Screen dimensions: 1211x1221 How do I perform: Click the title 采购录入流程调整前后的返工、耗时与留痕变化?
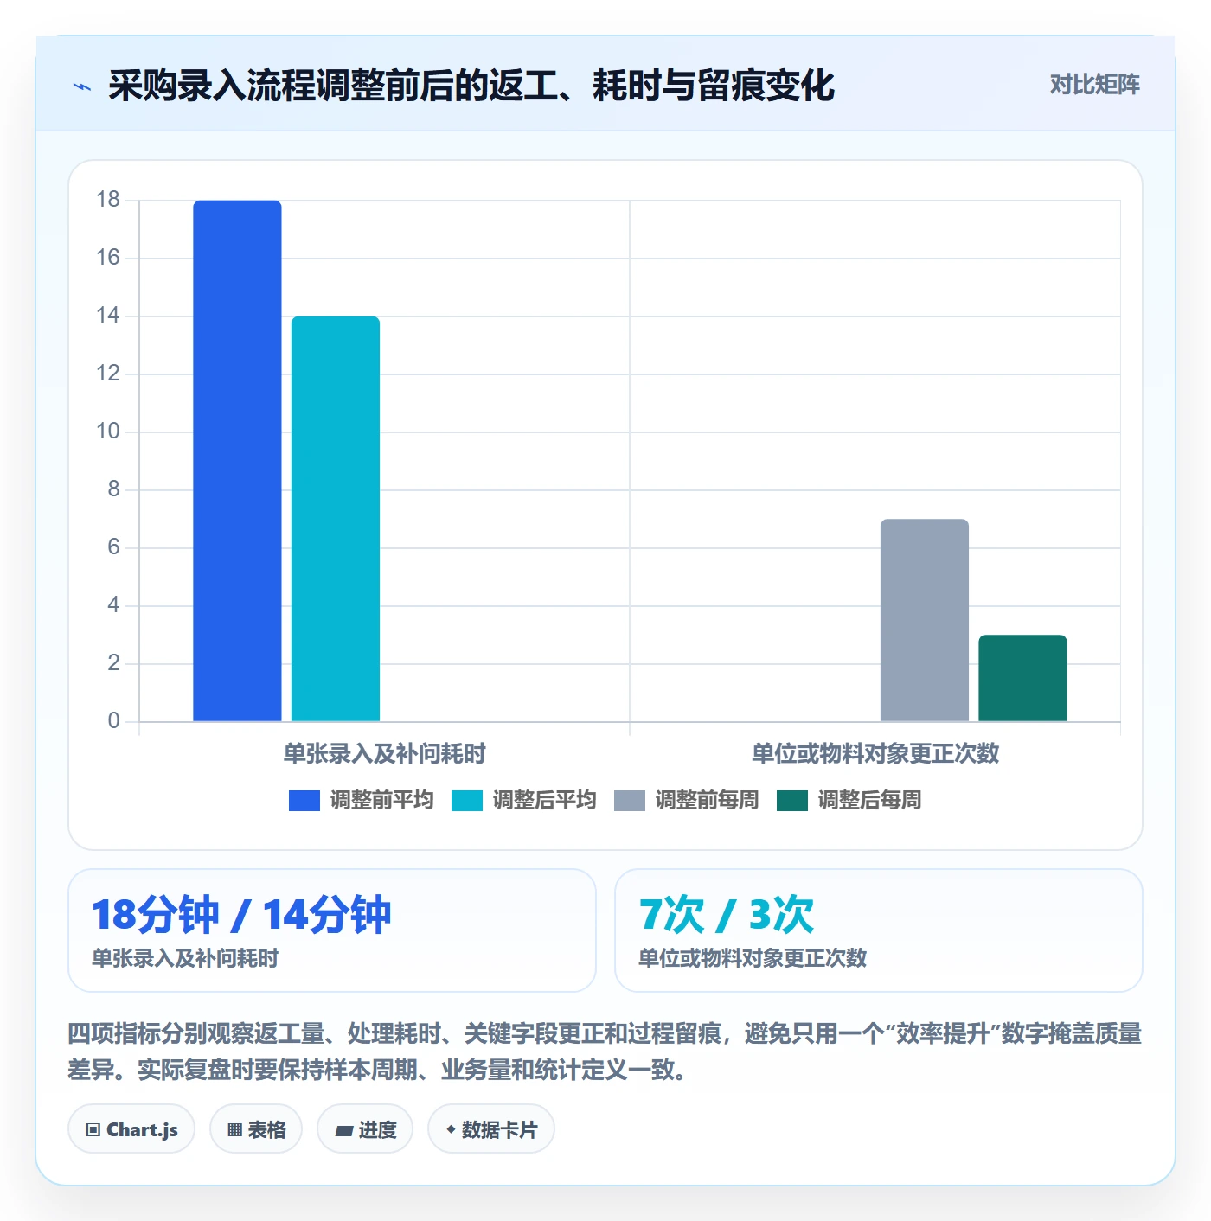click(471, 86)
